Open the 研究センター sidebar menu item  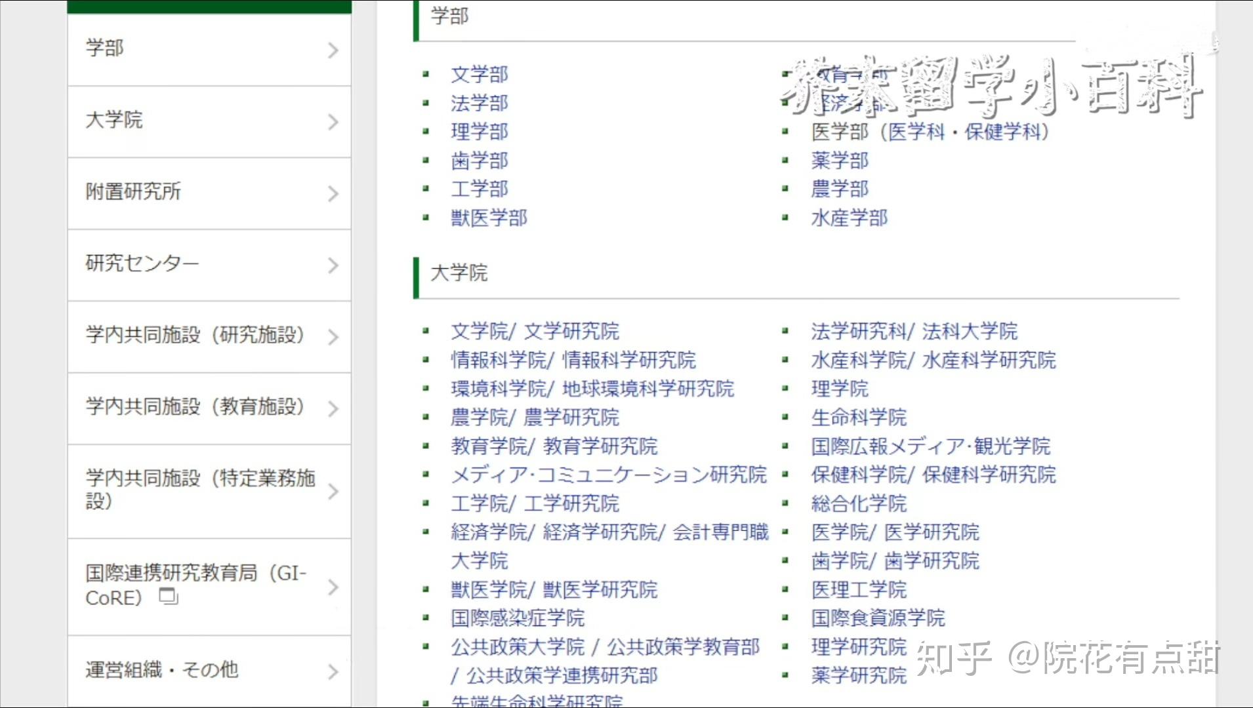tap(209, 265)
